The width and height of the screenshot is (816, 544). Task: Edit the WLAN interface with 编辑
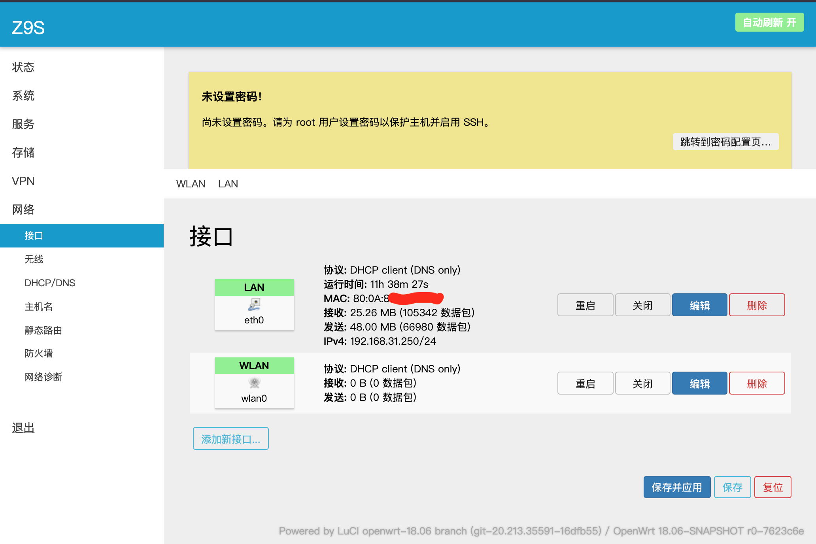point(699,383)
